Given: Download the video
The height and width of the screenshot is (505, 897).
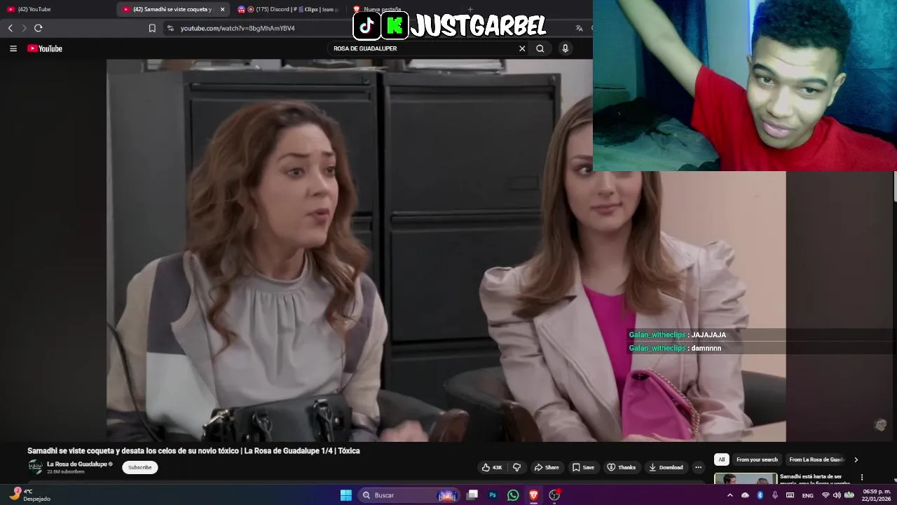Looking at the screenshot, I should [x=666, y=467].
